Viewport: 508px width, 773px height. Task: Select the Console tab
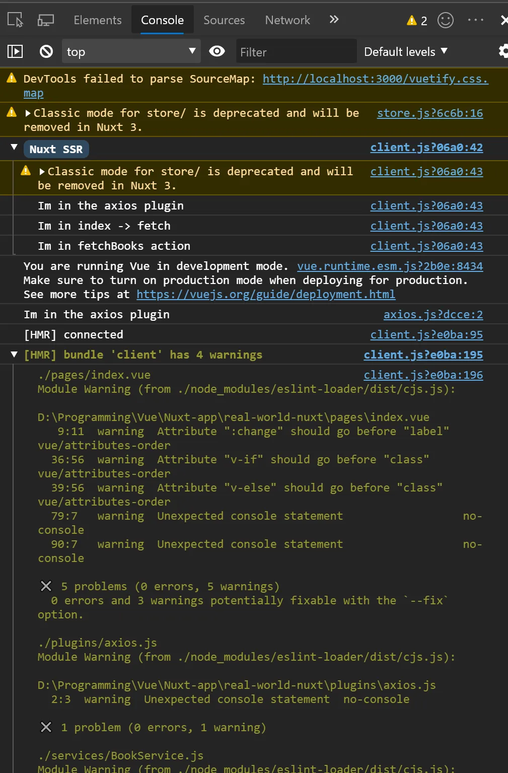[x=162, y=20]
